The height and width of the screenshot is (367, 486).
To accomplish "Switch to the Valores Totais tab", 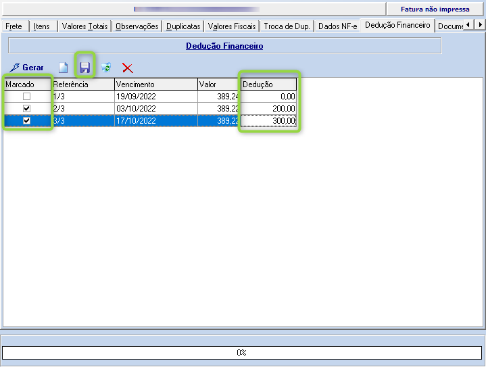I will pyautogui.click(x=84, y=26).
